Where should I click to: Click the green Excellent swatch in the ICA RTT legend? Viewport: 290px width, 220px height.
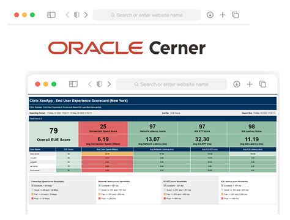pyautogui.click(x=165, y=186)
